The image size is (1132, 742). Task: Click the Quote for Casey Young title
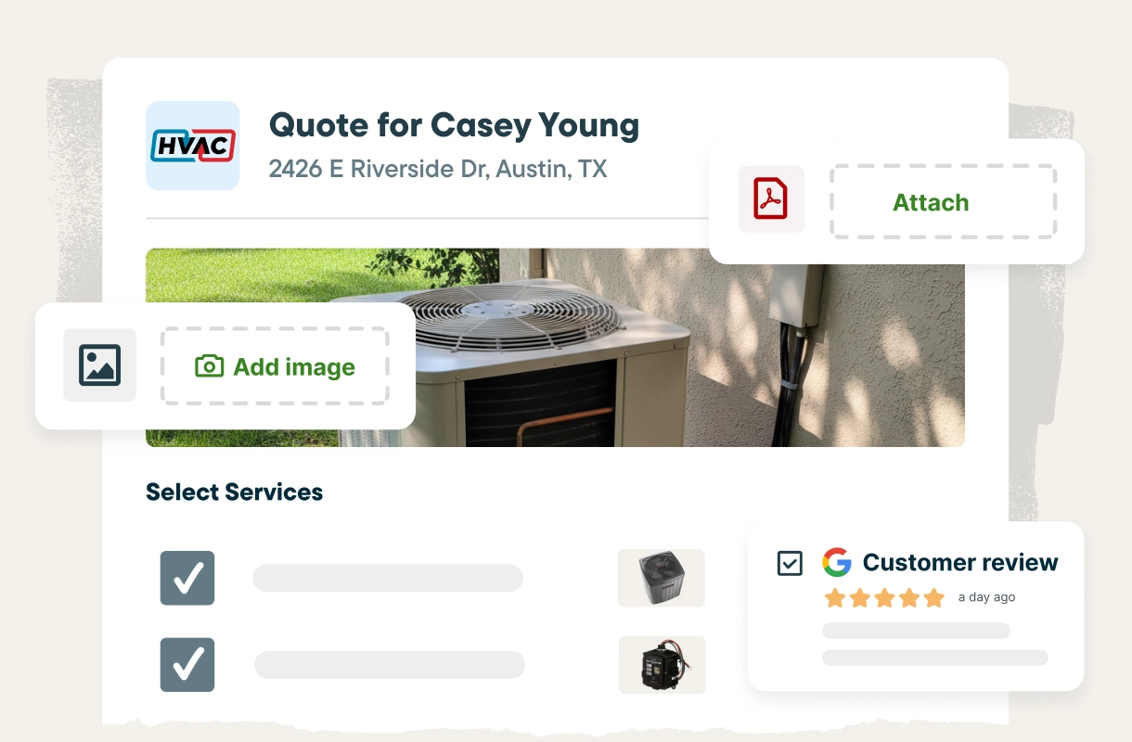pos(454,125)
